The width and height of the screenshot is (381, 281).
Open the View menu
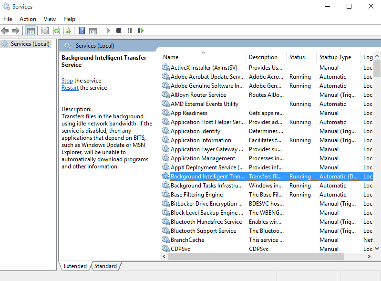50,19
